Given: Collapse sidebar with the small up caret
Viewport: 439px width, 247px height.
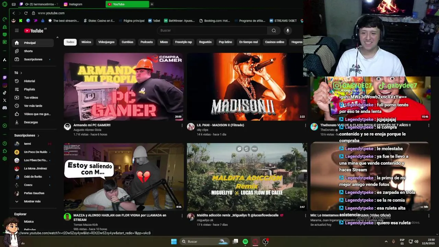Looking at the screenshot, I should [x=57, y=37].
